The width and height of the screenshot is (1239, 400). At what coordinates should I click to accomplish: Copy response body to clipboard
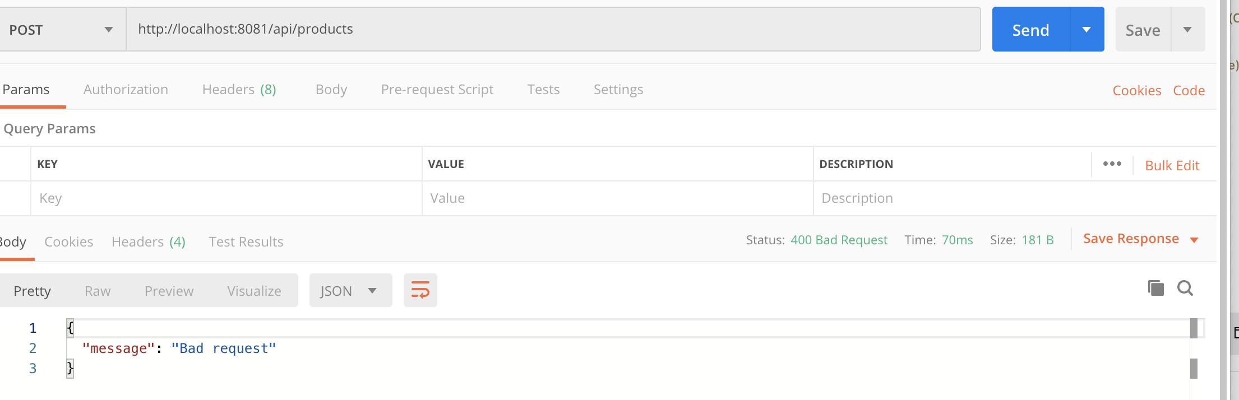click(x=1155, y=288)
